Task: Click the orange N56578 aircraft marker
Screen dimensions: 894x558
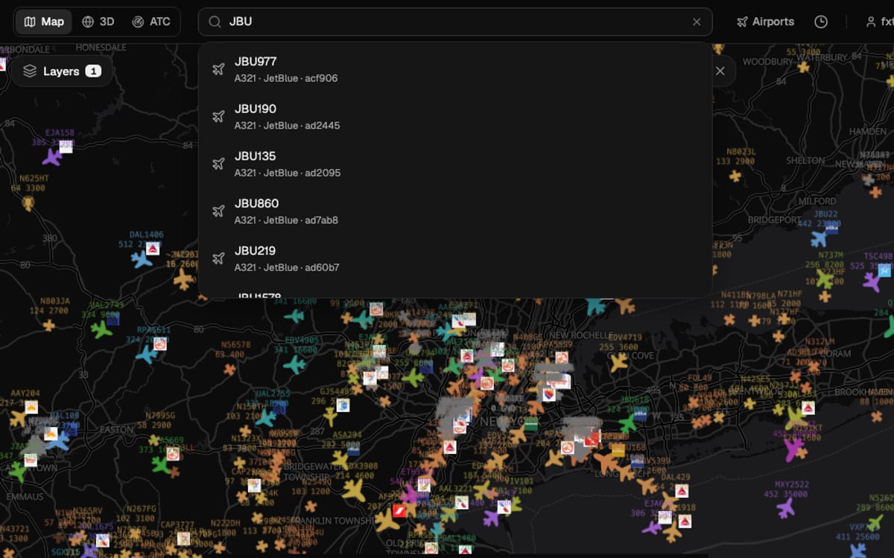Action: click(229, 369)
